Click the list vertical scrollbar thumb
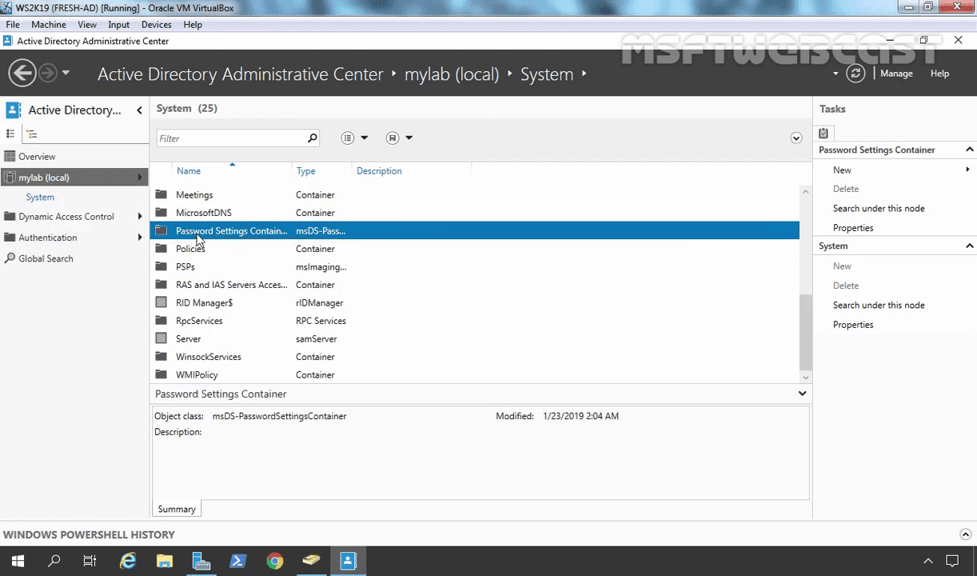977x576 pixels. click(806, 333)
